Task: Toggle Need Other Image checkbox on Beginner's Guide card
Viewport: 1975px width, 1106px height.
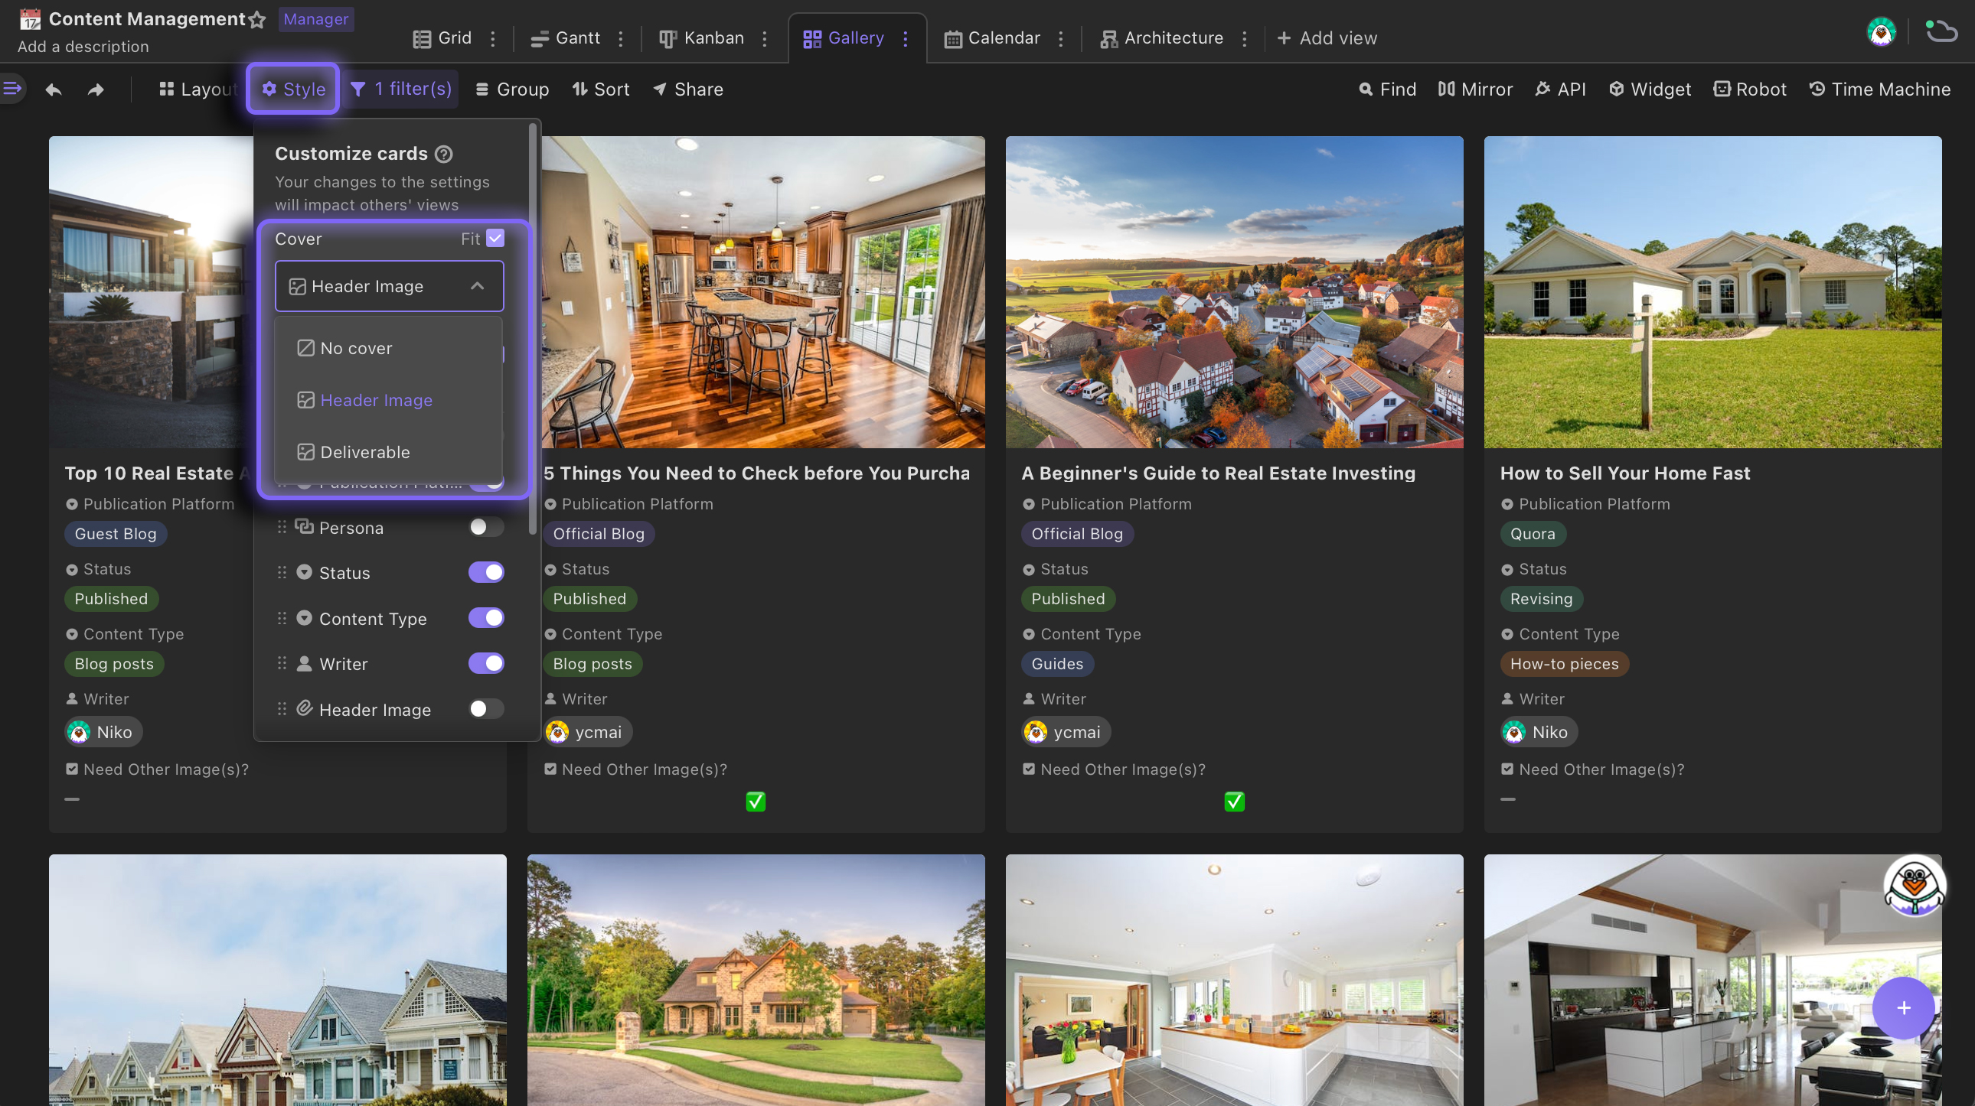Action: [1233, 801]
